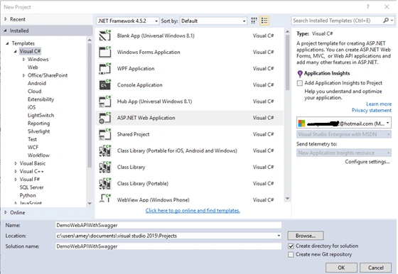Collapse the Visual C# tree node
The height and width of the screenshot is (274, 398).
[15, 51]
